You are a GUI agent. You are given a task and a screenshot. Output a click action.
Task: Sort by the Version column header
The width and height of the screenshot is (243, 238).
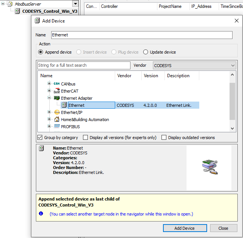(x=153, y=76)
